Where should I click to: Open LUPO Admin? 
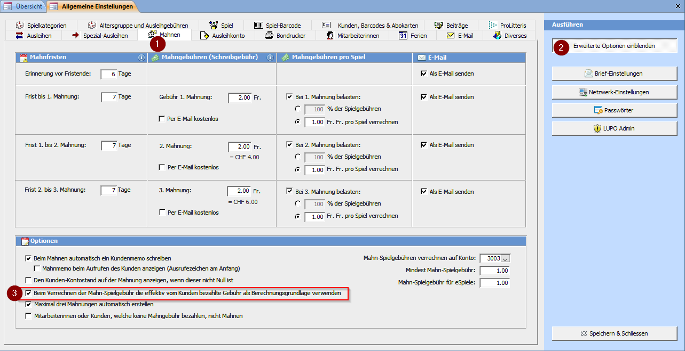[x=615, y=128]
